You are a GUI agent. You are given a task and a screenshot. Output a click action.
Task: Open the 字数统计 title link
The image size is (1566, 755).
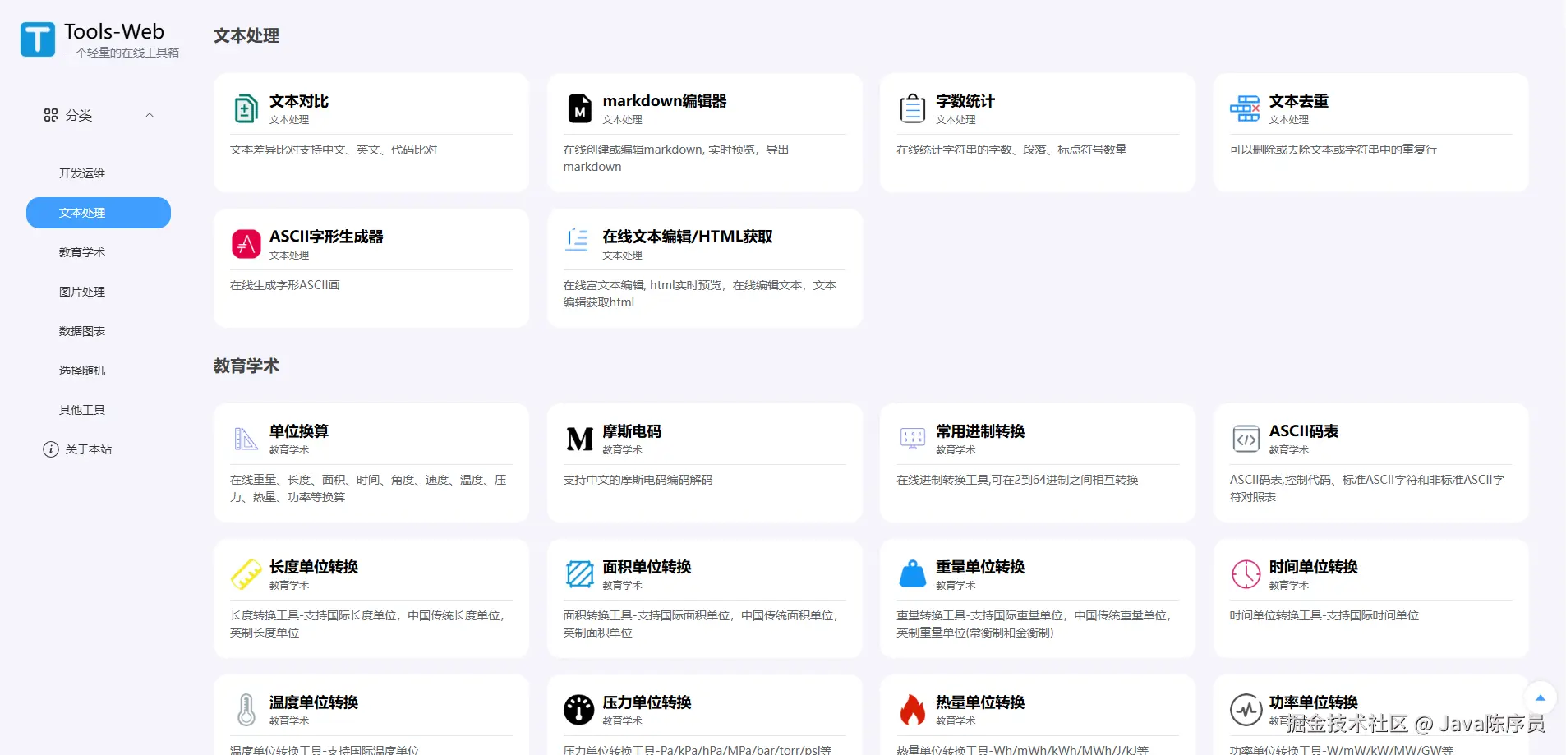coord(965,101)
